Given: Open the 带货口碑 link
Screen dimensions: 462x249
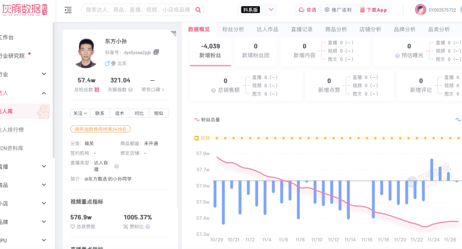Looking at the screenshot, I should (x=153, y=89).
